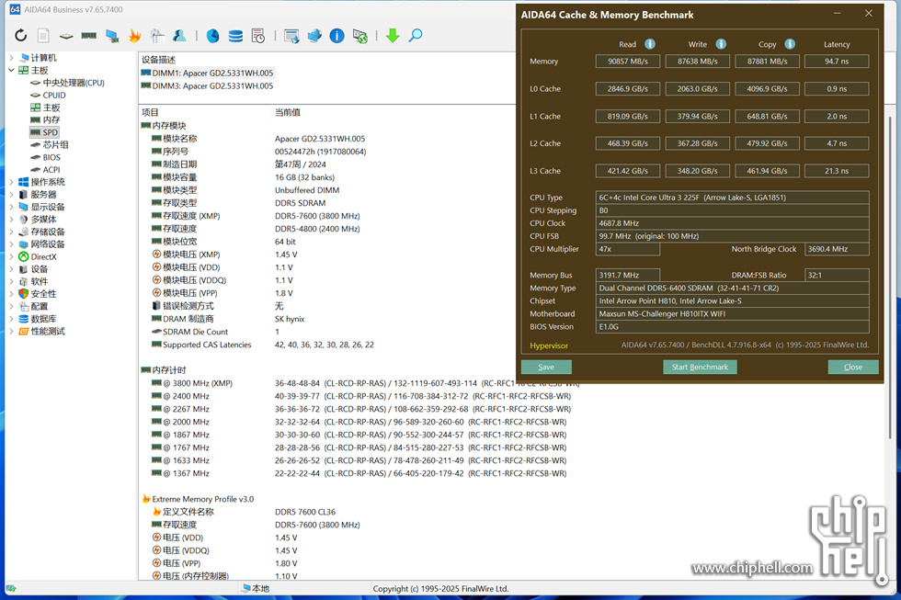This screenshot has height=600, width=901.
Task: Click the monitor with network card toolbar icon
Action: [x=112, y=36]
